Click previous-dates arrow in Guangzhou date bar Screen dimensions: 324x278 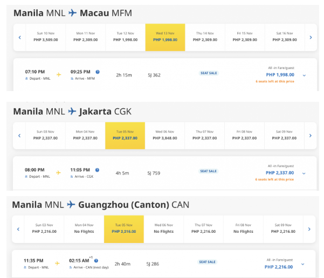coord(18,229)
